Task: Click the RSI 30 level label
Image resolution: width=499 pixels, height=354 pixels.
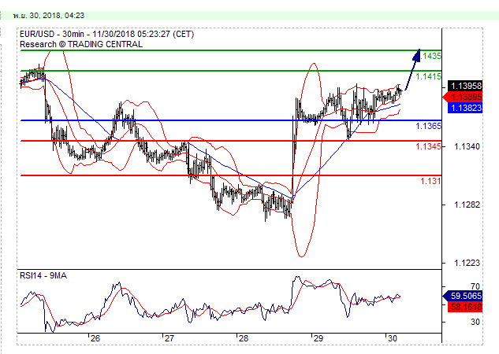Action: (475, 322)
